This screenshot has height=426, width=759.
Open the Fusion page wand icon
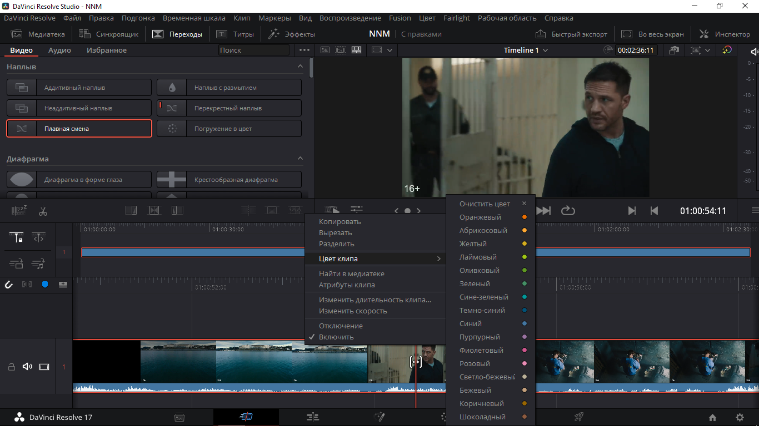tap(379, 417)
